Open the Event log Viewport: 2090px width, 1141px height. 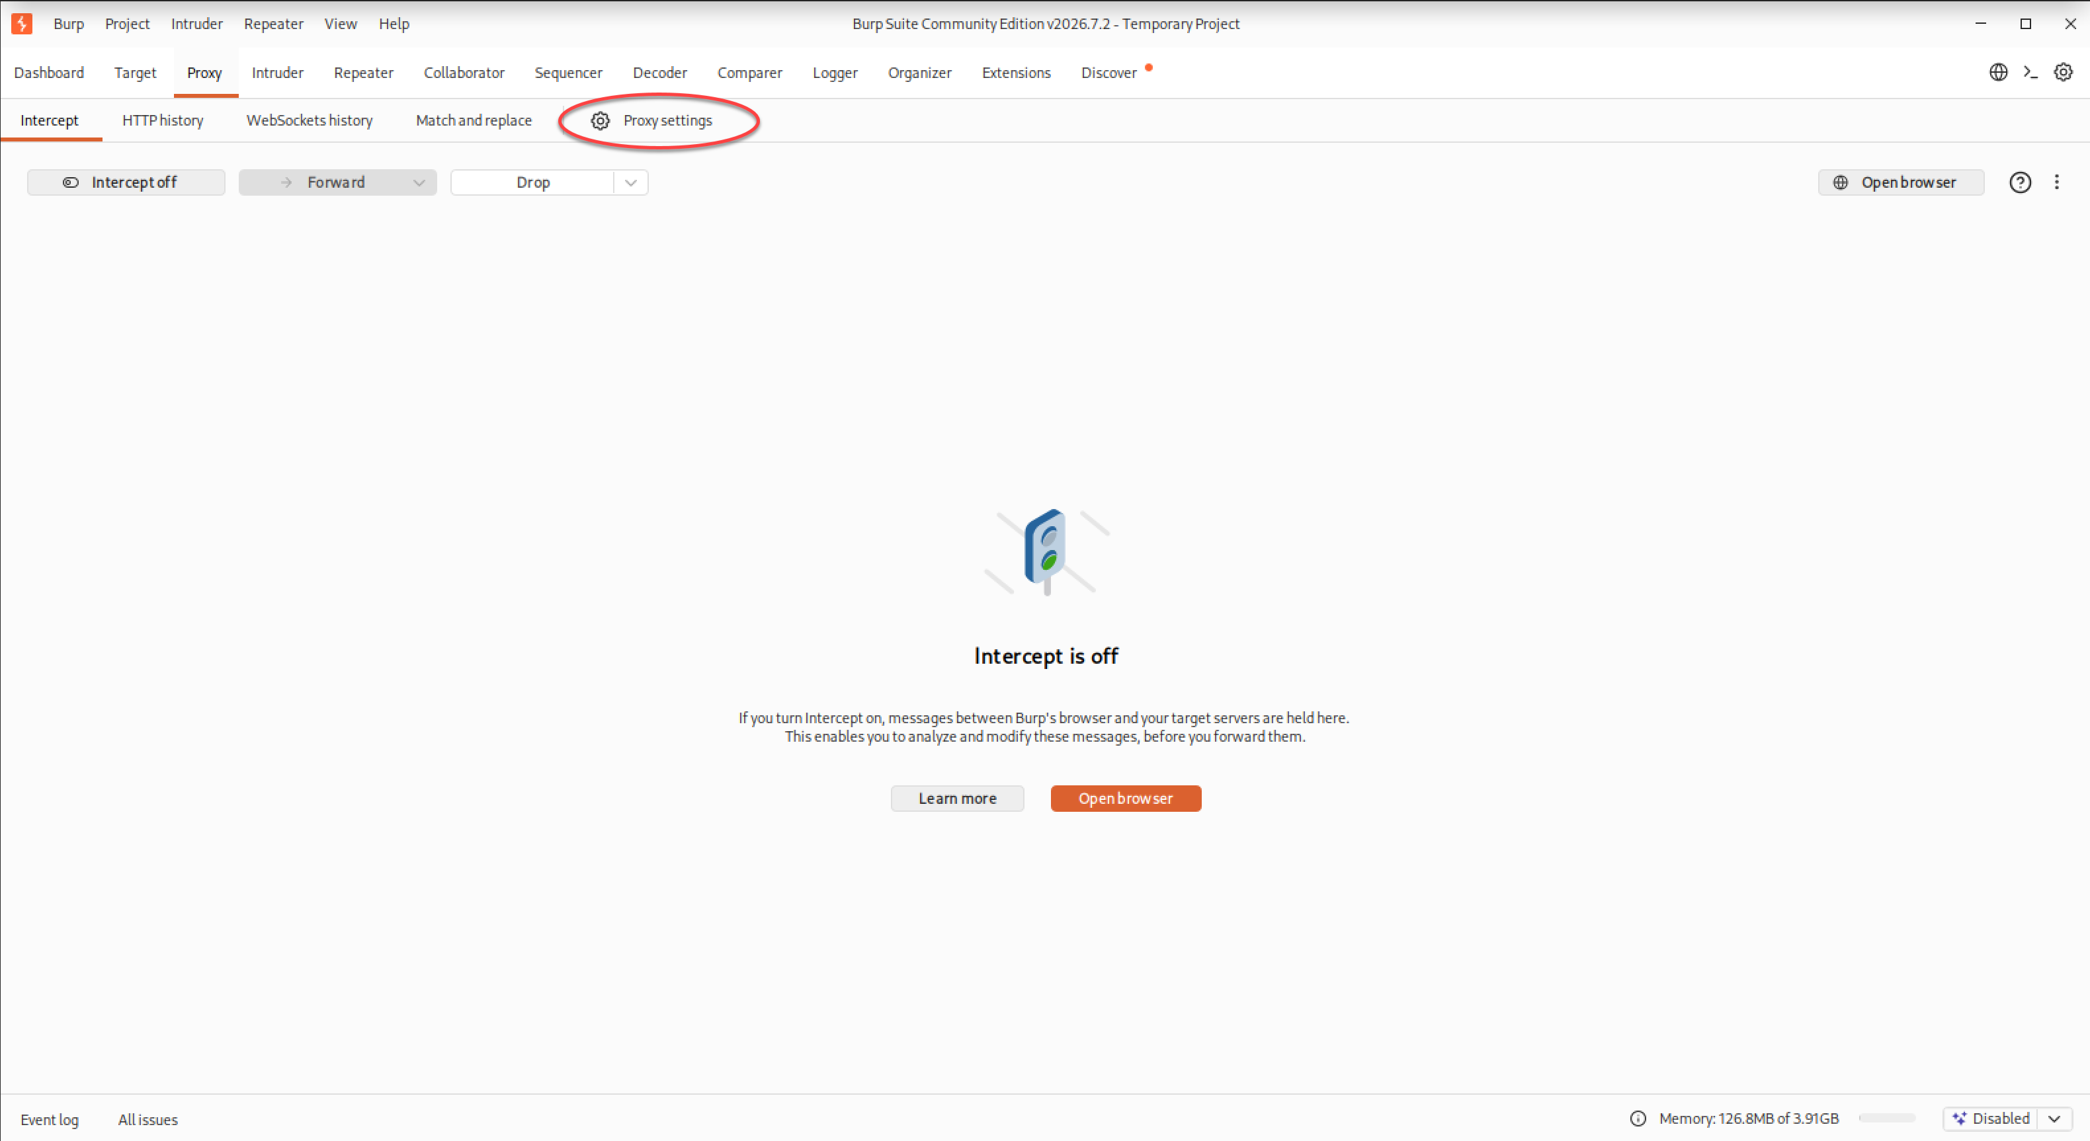[50, 1119]
